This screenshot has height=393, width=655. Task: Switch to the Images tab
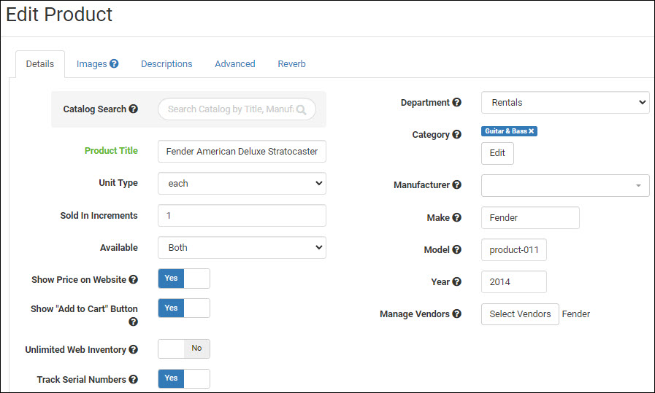(91, 64)
